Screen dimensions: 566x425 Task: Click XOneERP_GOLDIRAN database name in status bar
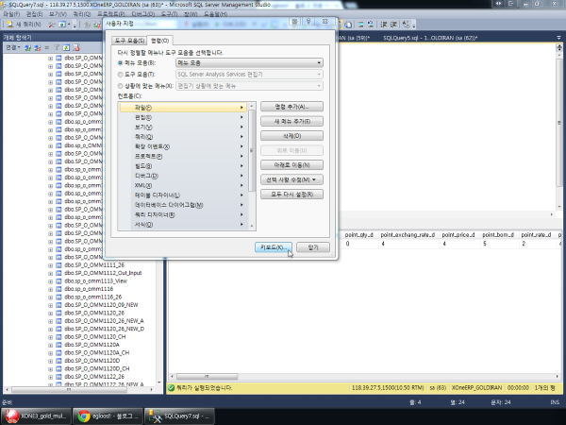click(x=476, y=388)
